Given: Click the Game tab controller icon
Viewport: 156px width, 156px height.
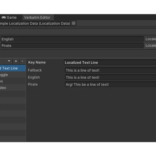Looking at the screenshot, I should tap(4, 18).
